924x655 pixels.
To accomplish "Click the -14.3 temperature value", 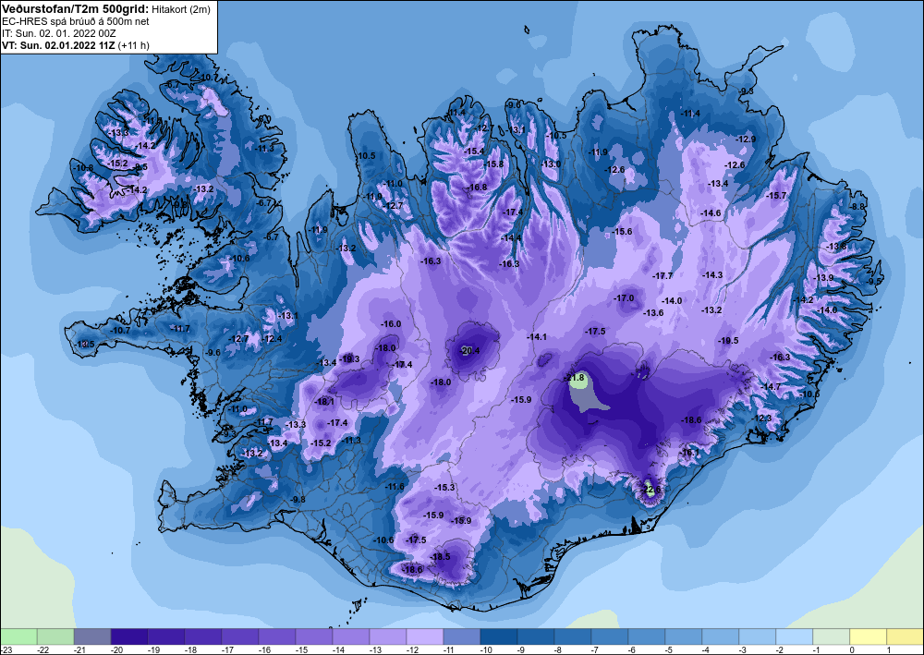I will coord(711,275).
